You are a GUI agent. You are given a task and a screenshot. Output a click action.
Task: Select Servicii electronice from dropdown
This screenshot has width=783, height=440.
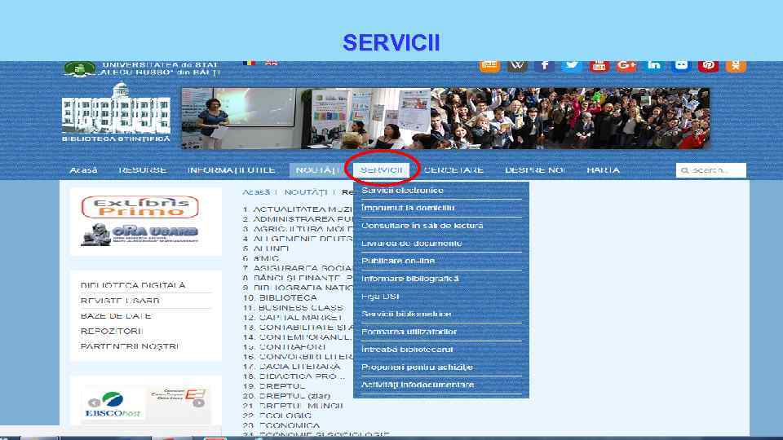(402, 191)
